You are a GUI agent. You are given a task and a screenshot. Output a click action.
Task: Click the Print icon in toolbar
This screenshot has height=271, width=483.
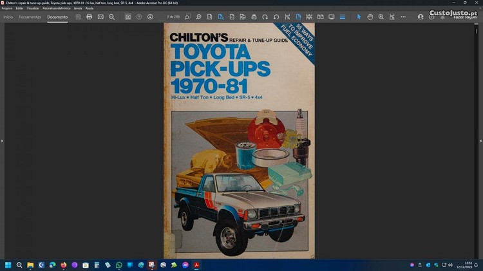pos(89,17)
